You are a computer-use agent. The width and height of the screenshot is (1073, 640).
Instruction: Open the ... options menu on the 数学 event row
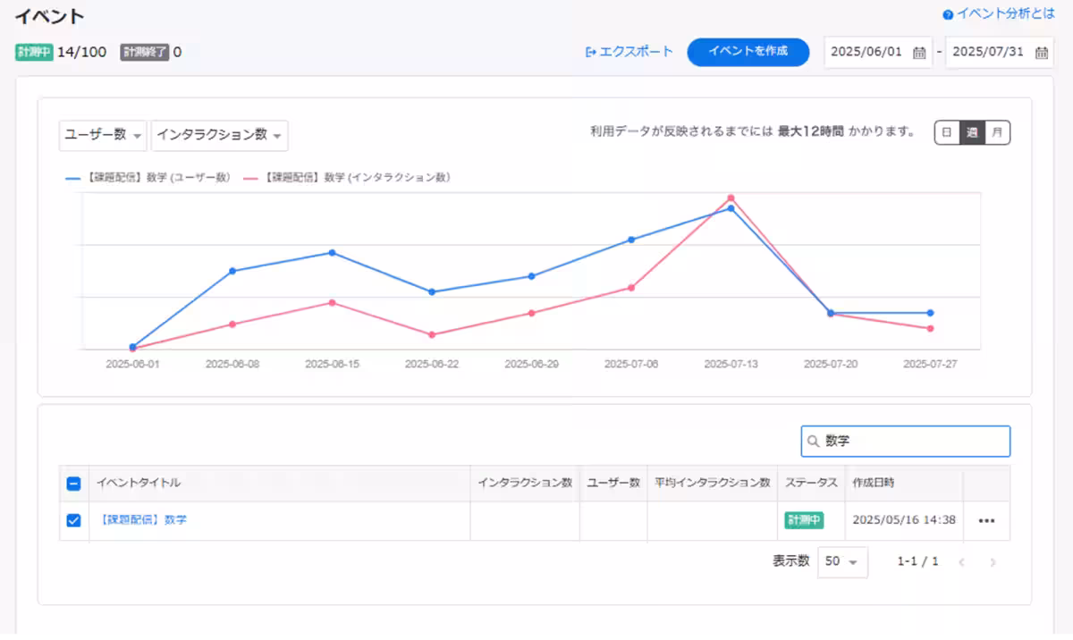986,519
